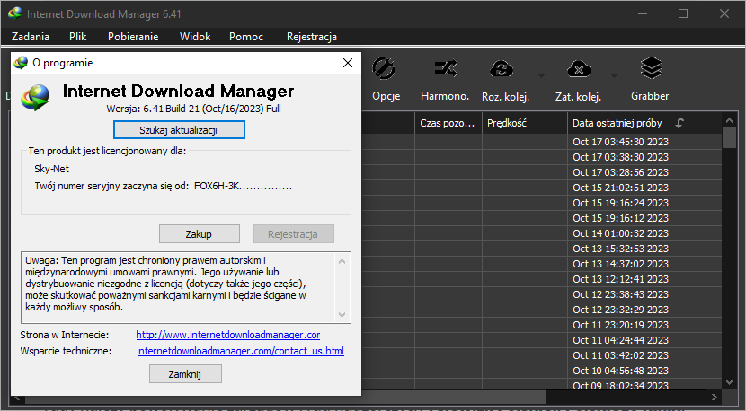Click the download list vertical scrollbar thumb
Screen dimensions: 746x411
tap(729, 138)
